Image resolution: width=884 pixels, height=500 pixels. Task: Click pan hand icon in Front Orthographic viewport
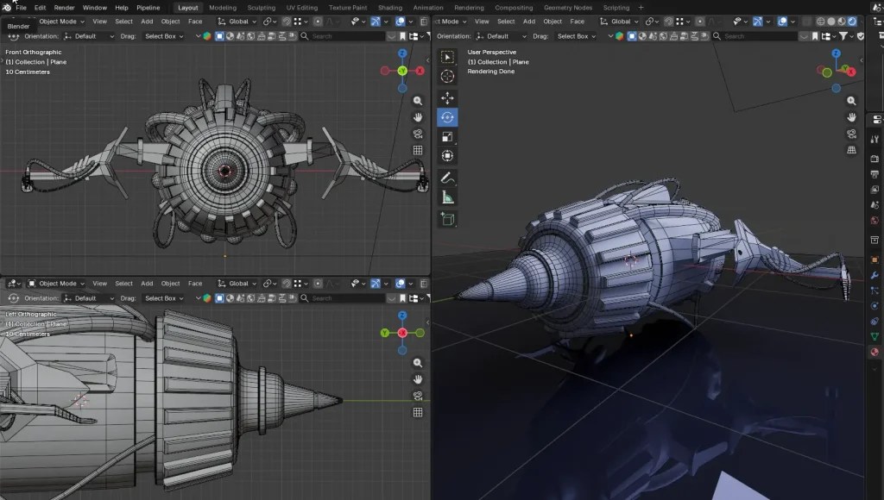tap(418, 117)
